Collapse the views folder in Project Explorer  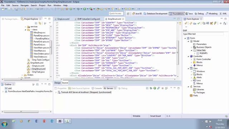(x=25, y=30)
